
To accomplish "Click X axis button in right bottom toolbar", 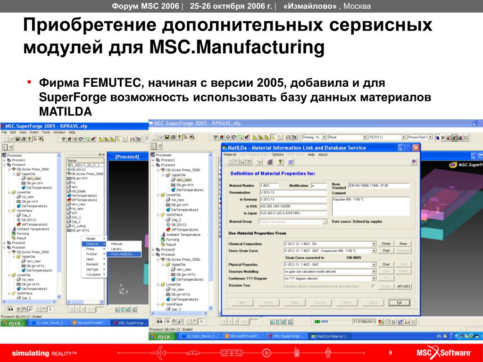I will click(x=224, y=321).
